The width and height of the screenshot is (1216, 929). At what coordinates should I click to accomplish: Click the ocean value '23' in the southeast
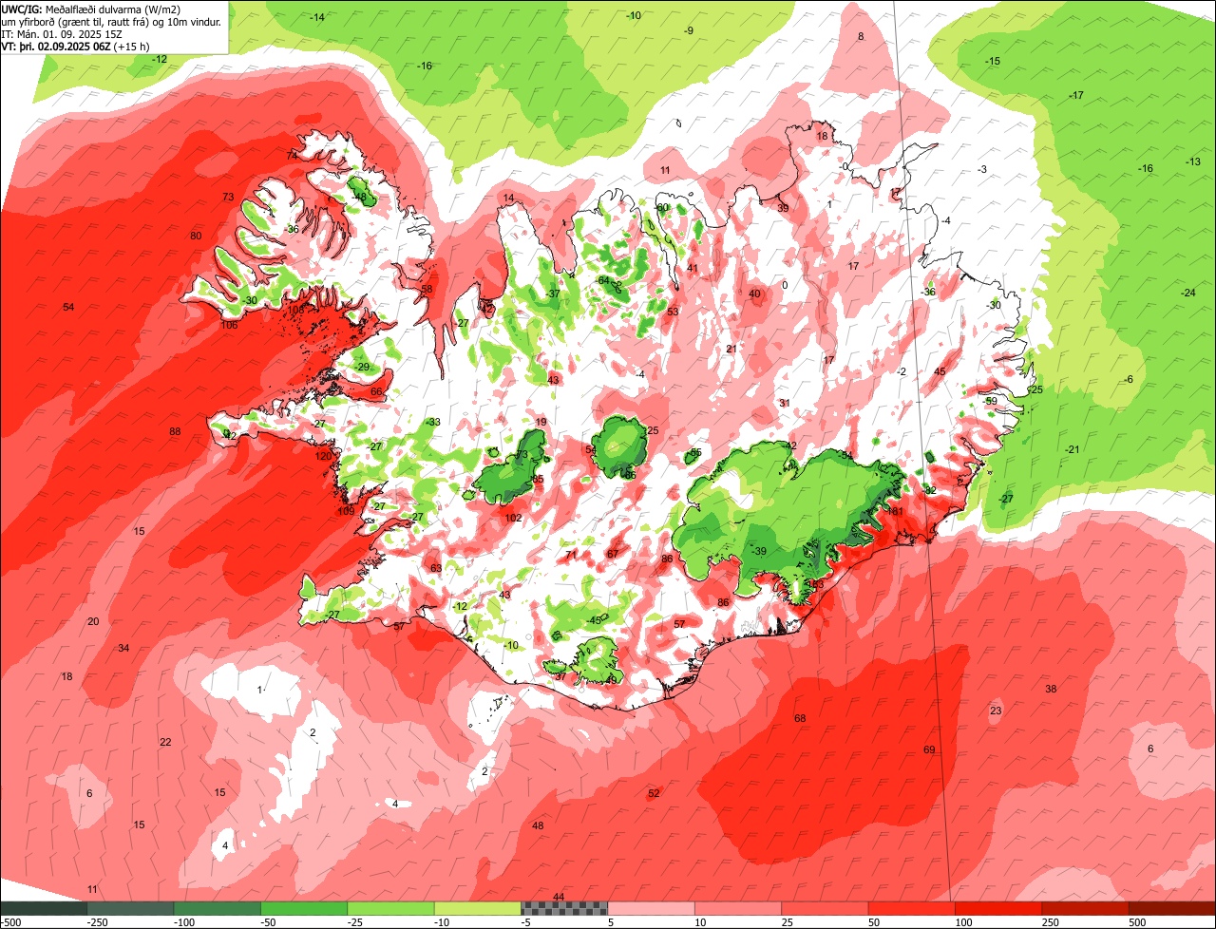[x=996, y=711]
